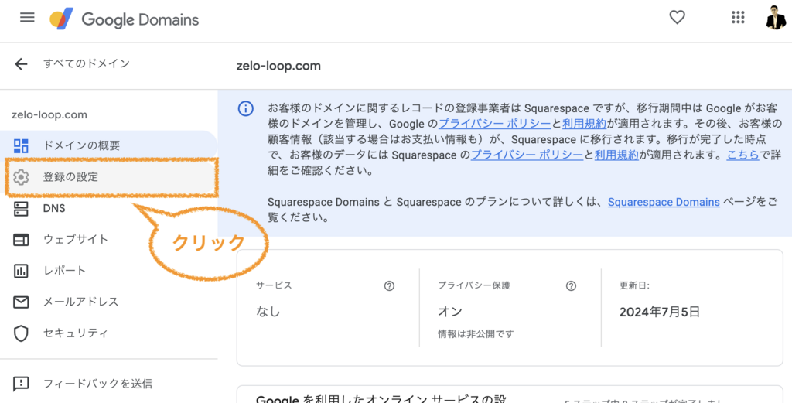The width and height of the screenshot is (792, 403).
Task: Click the ドメインの概要 dashboard icon
Action: click(21, 146)
